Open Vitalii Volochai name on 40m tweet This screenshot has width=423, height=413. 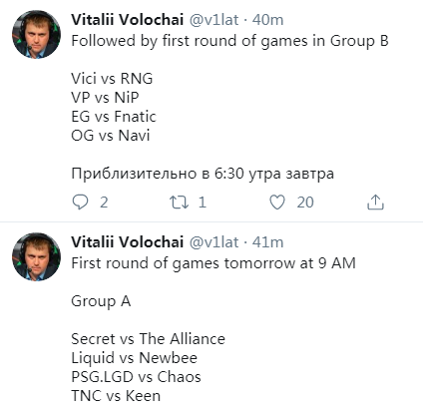(128, 20)
